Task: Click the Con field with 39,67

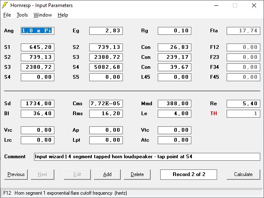Action: pos(175,67)
